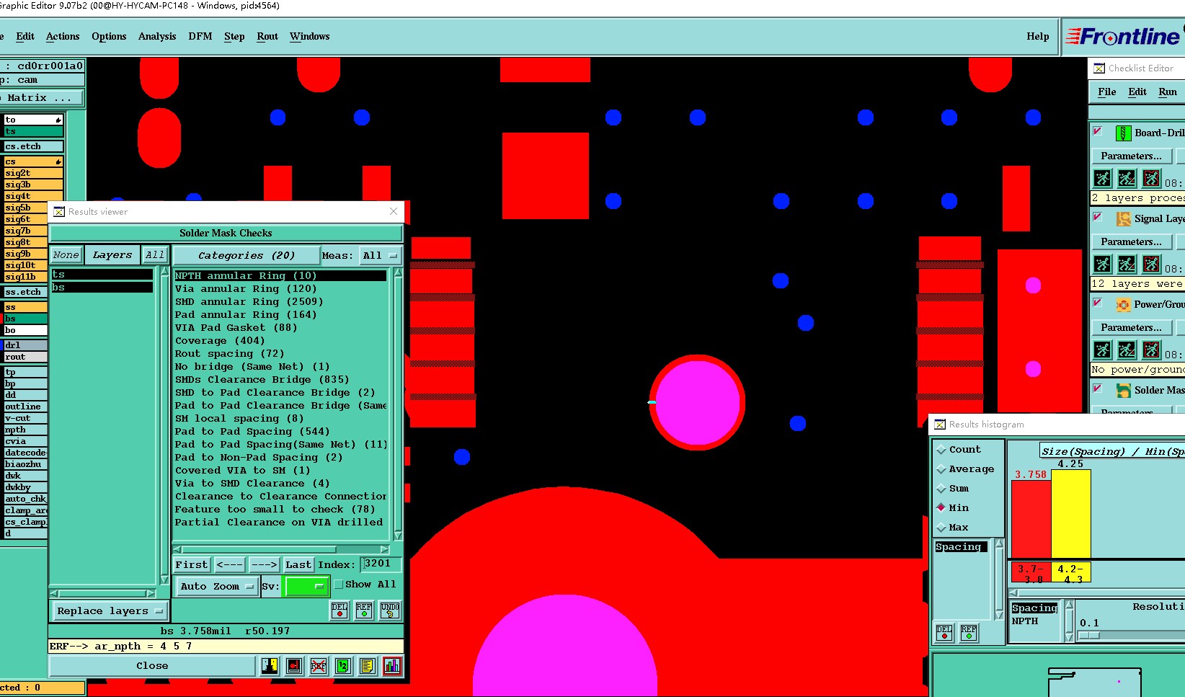Open the Edit menu in Graphic Editor

[25, 36]
